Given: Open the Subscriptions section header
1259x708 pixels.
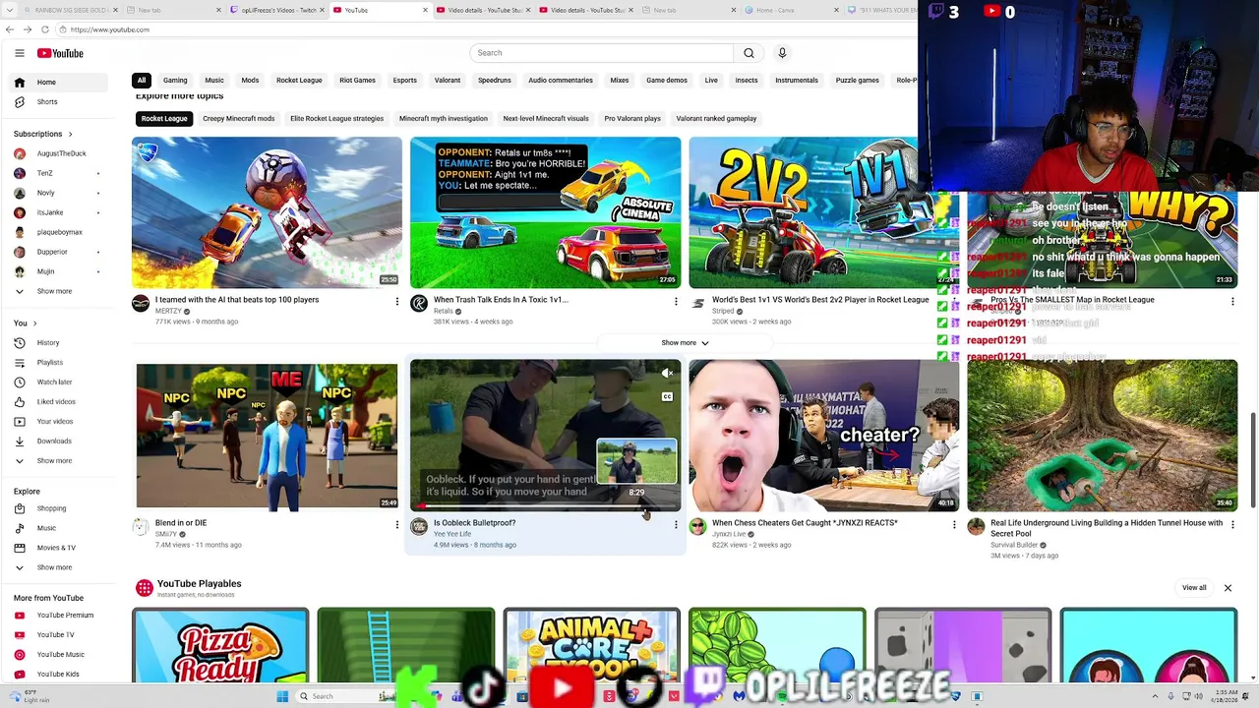Looking at the screenshot, I should click(42, 134).
